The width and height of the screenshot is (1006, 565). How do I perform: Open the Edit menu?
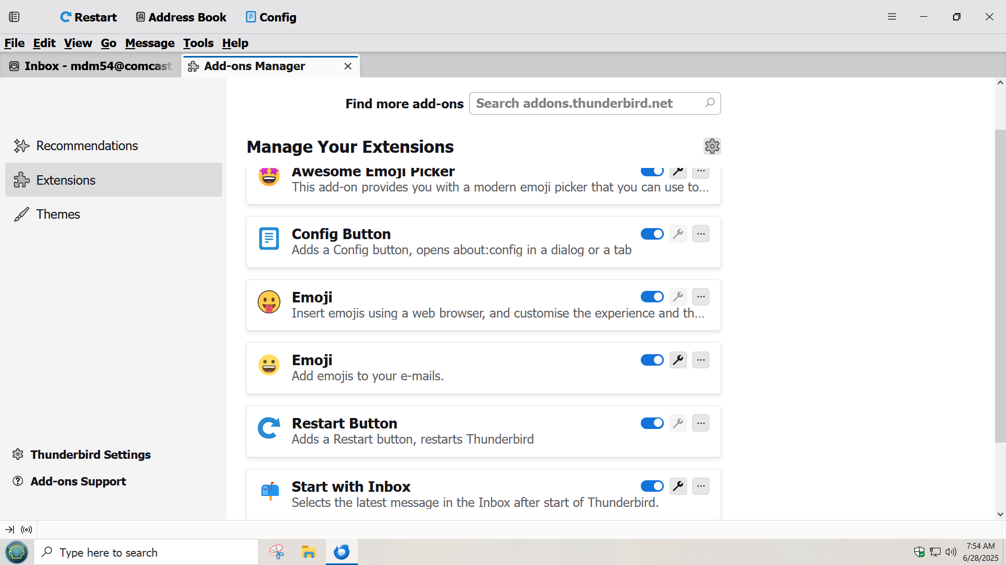[44, 43]
